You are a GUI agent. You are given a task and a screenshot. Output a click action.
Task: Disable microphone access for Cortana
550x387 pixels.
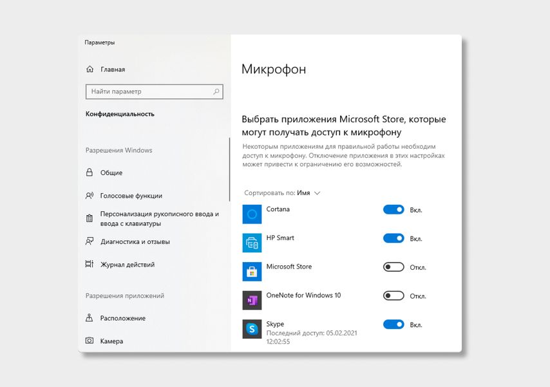(x=394, y=209)
